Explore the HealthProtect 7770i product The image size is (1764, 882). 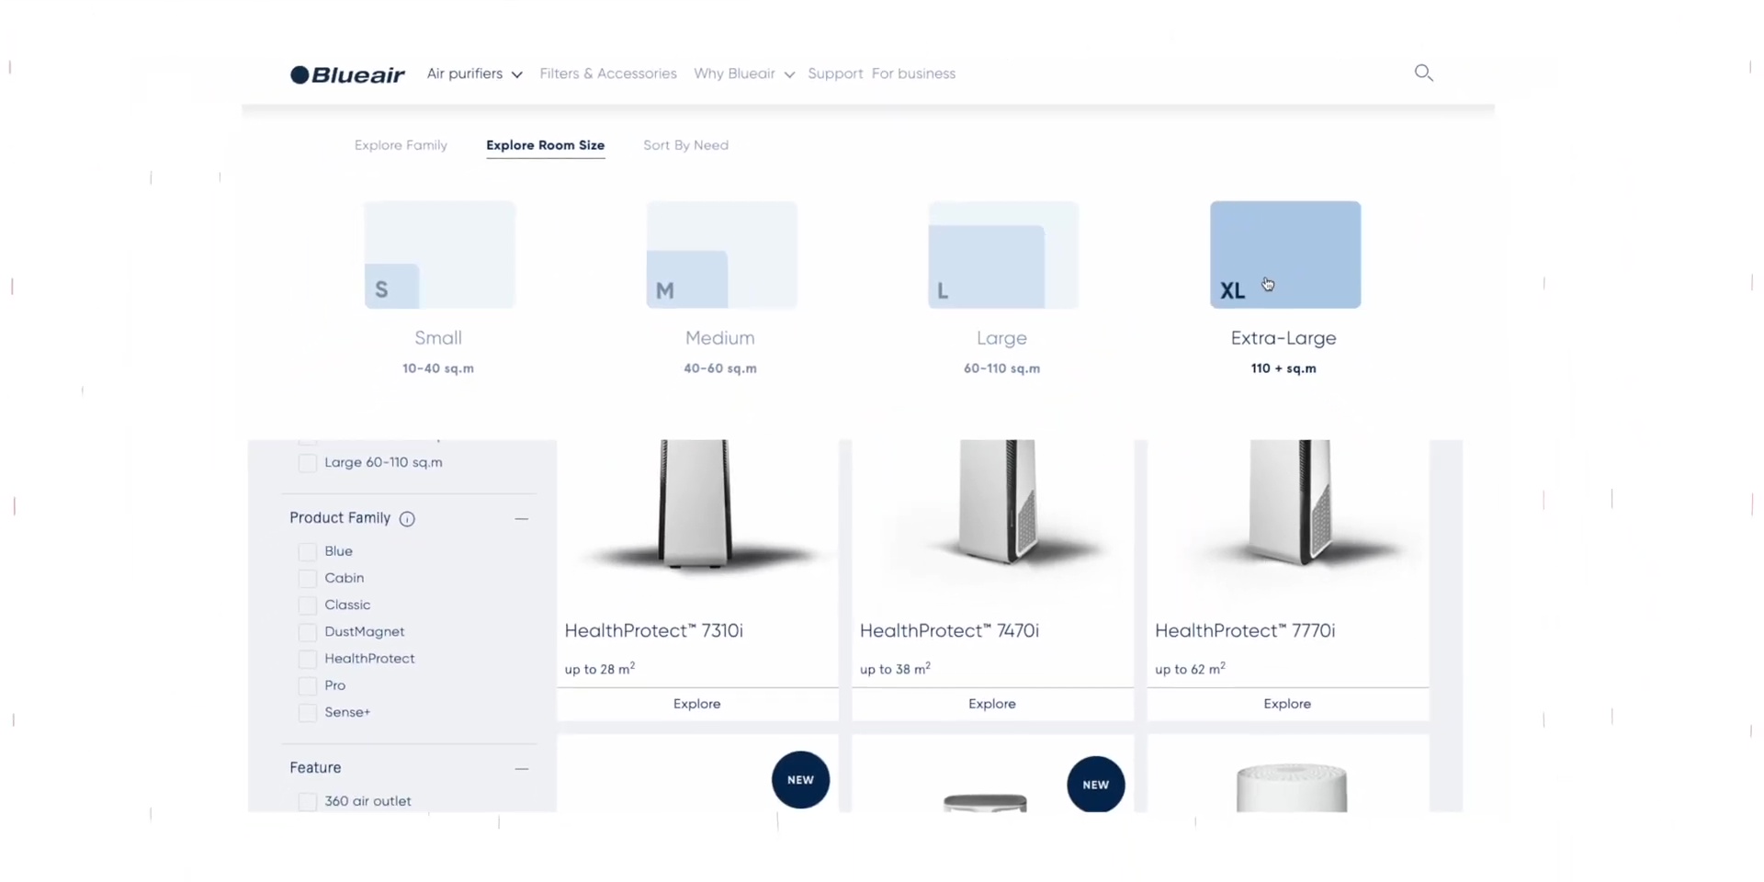click(x=1287, y=704)
